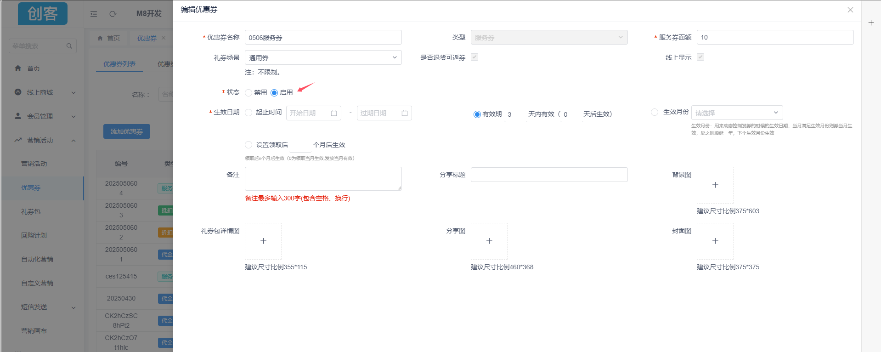Collapse 营销活动 sidebar menu
The image size is (881, 352).
pyautogui.click(x=73, y=141)
